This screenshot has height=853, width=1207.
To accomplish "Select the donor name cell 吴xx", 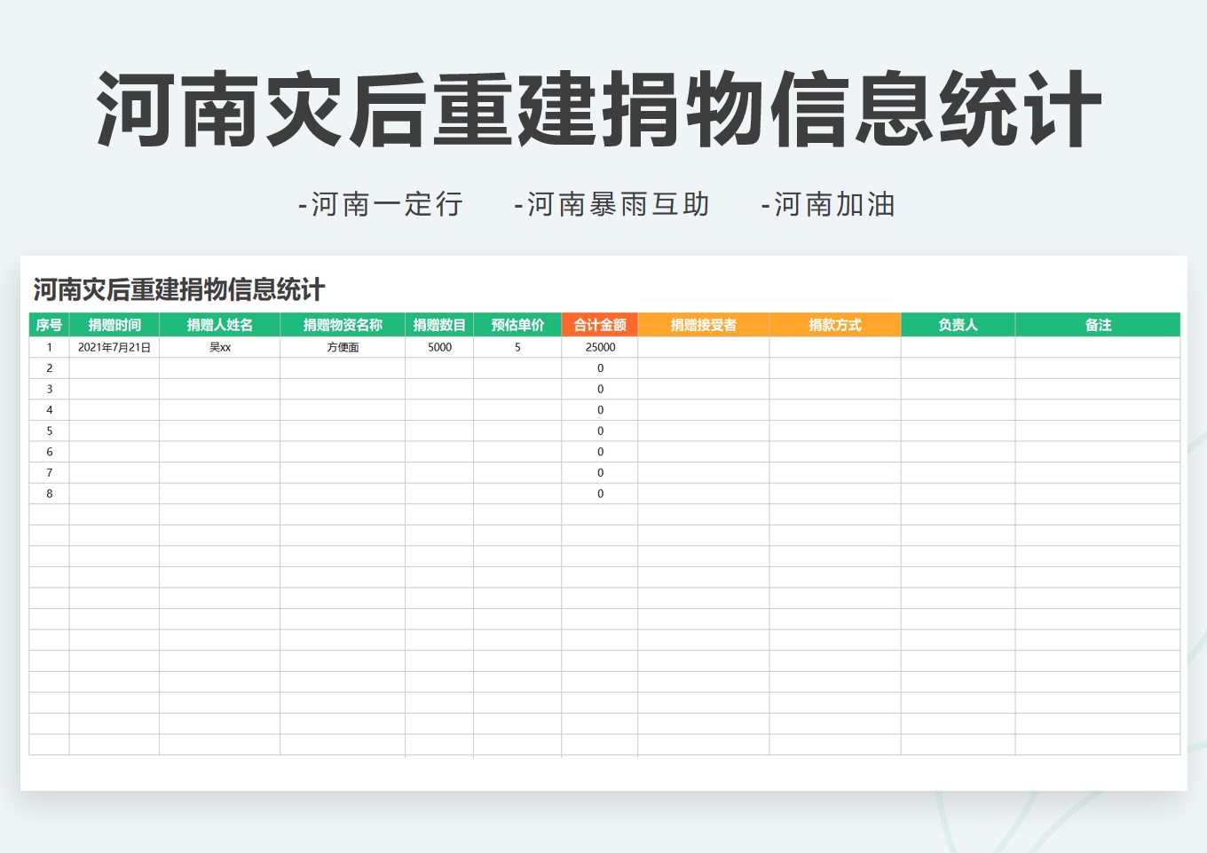I will pyautogui.click(x=218, y=347).
